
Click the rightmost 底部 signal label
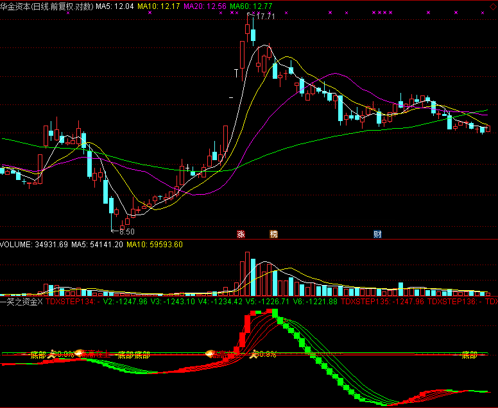click(469, 355)
